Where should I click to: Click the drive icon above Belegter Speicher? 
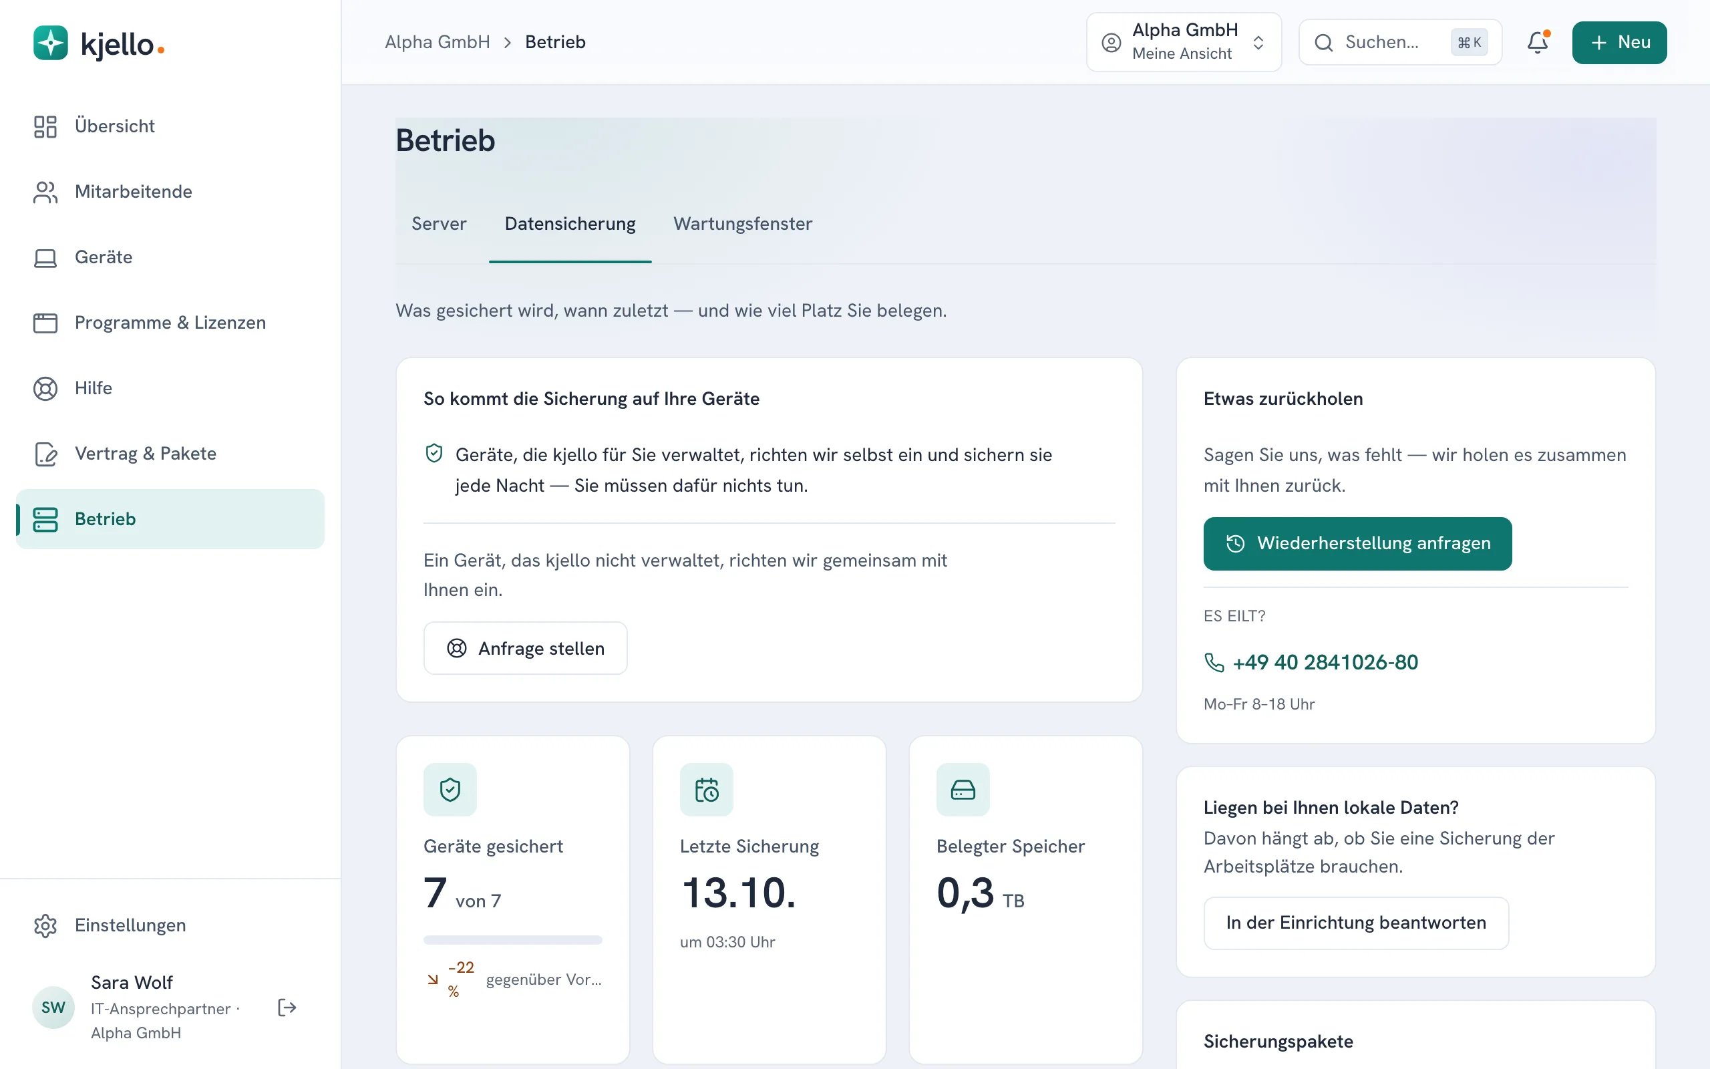(x=963, y=790)
